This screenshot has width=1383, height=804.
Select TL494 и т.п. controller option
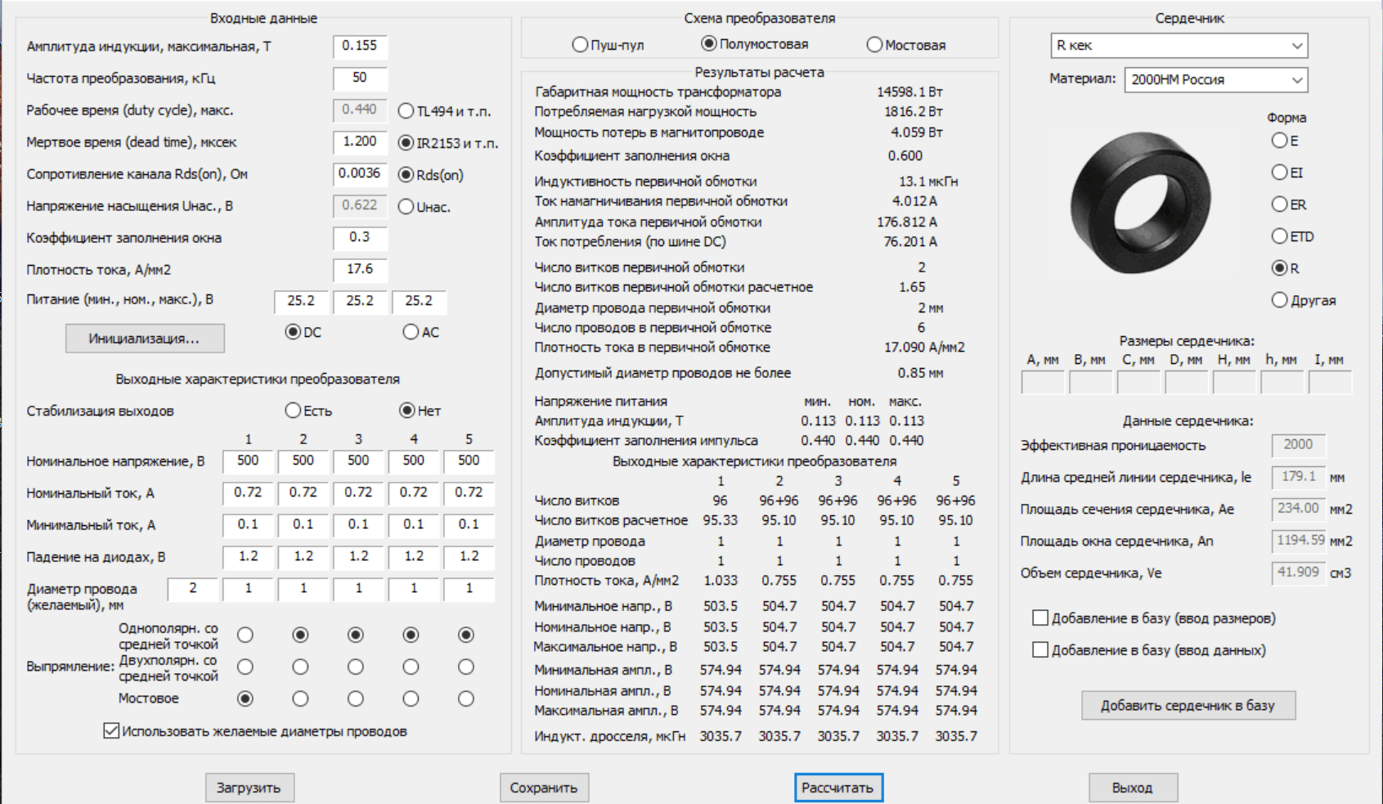pos(406,110)
